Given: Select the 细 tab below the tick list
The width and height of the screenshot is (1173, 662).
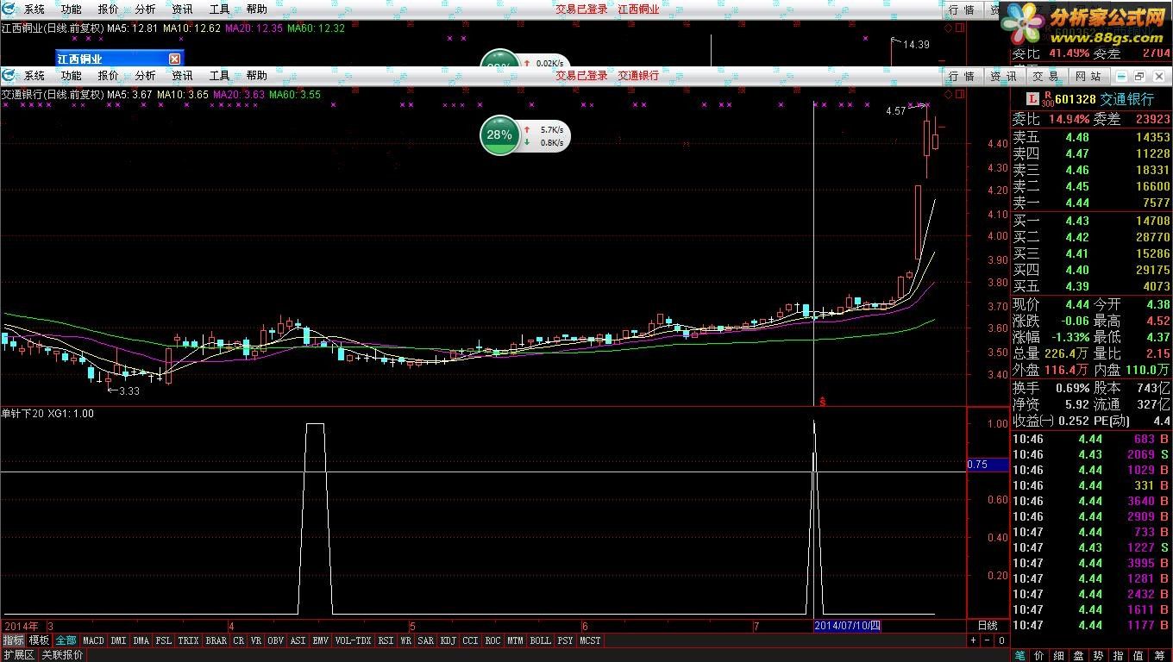Looking at the screenshot, I should [x=1059, y=655].
